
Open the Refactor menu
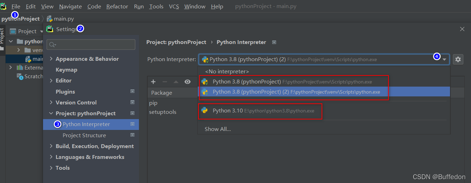118,6
